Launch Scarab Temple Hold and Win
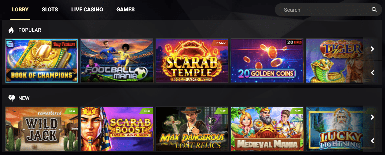The image size is (385, 155). pos(192,60)
